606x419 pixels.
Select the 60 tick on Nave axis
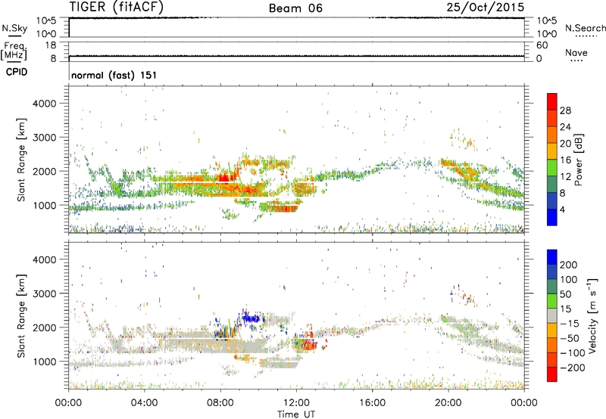pyautogui.click(x=542, y=45)
